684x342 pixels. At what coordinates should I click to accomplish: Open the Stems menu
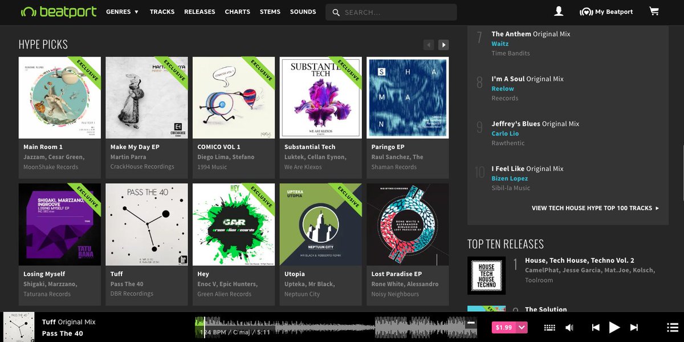click(x=270, y=11)
